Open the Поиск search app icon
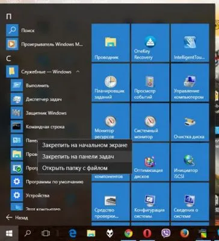219x241 pixels. point(12,30)
